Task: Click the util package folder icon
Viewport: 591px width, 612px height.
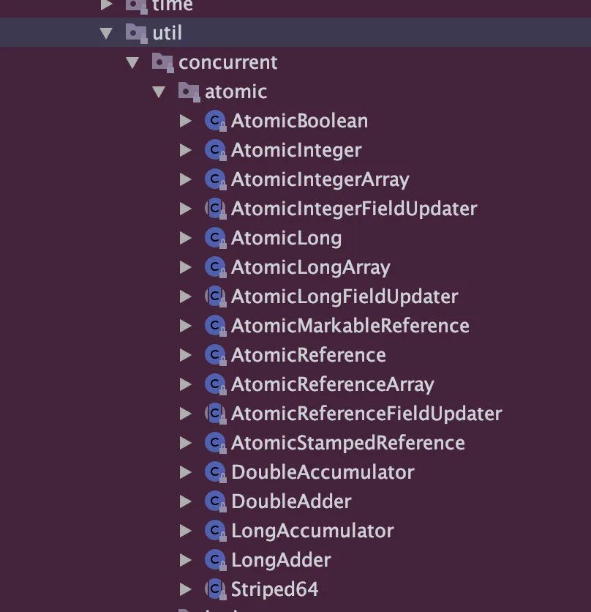Action: [x=136, y=33]
